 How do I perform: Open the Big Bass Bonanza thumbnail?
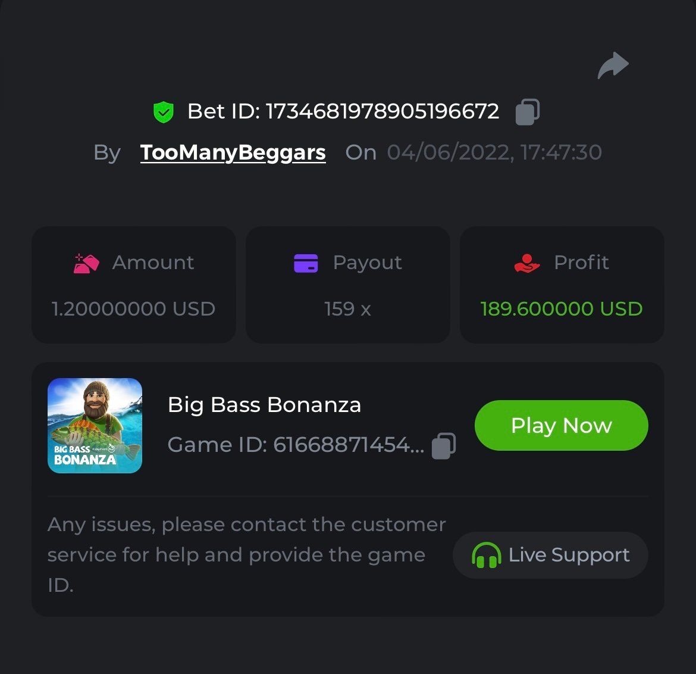[x=95, y=426]
